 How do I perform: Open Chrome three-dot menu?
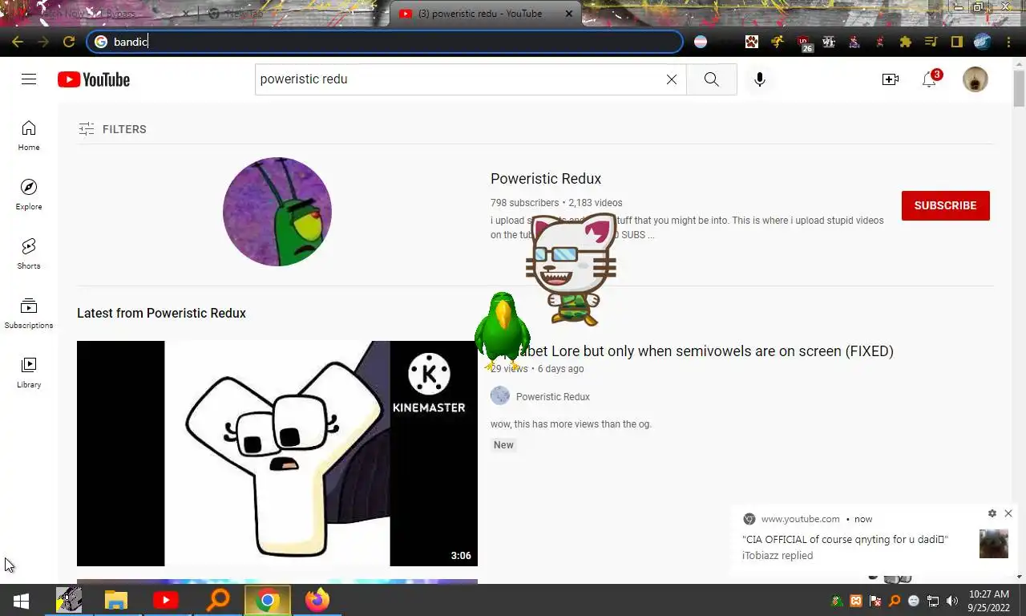pyautogui.click(x=1008, y=42)
